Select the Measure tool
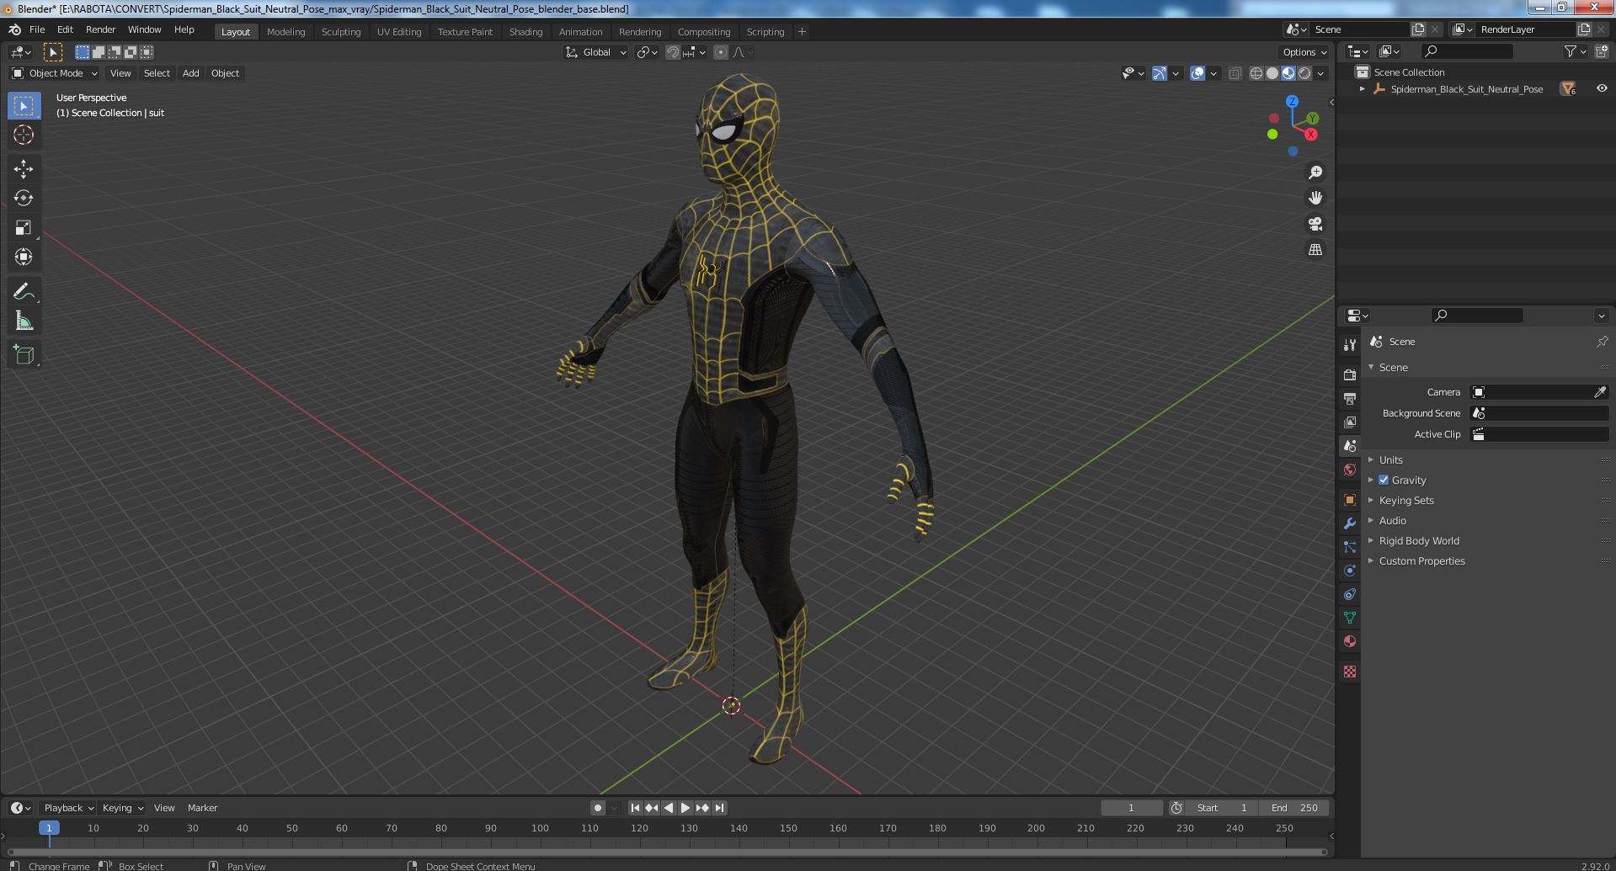 pos(24,321)
